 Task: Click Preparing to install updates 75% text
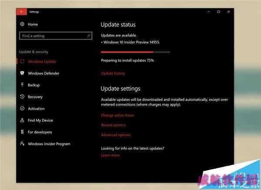(x=127, y=60)
